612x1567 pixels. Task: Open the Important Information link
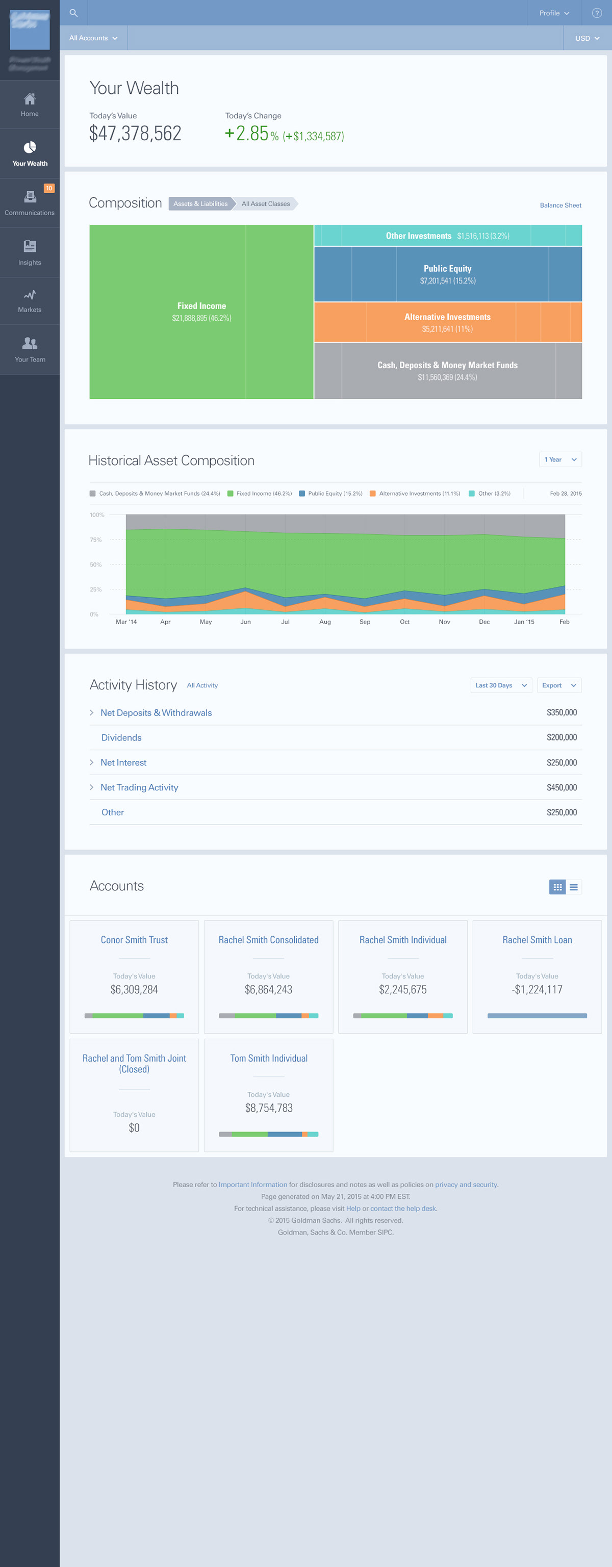point(252,1185)
